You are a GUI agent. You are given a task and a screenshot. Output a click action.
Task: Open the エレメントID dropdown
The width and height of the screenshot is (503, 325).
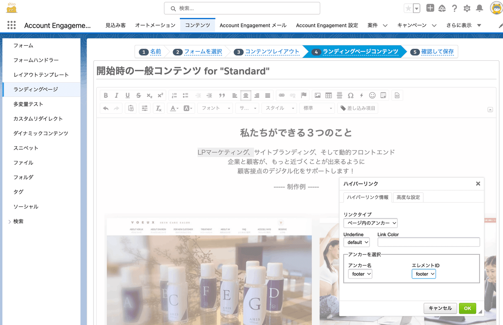[424, 274]
